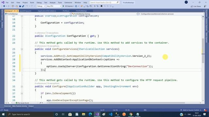Open Microsoft Edge from taskbar
Screen dimensions: 209x117
(x=90, y=114)
